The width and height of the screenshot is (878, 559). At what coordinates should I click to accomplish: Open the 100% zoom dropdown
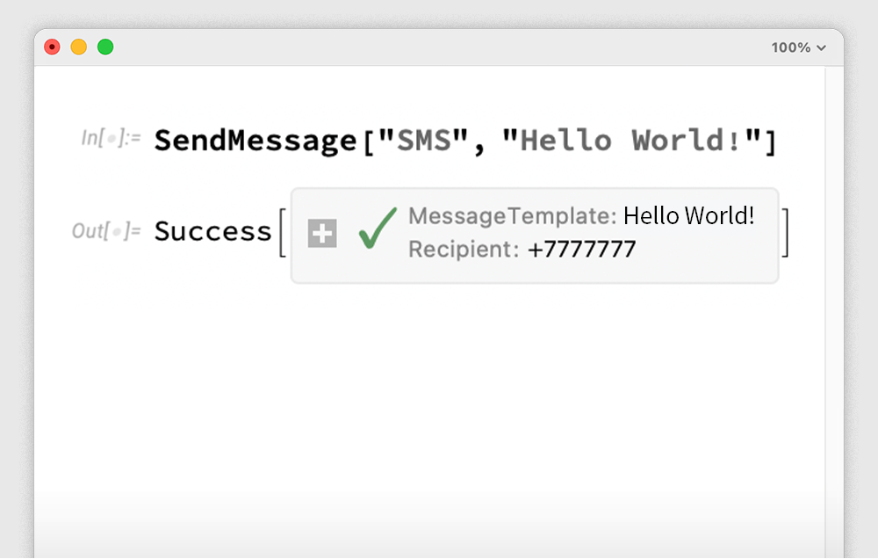point(798,47)
